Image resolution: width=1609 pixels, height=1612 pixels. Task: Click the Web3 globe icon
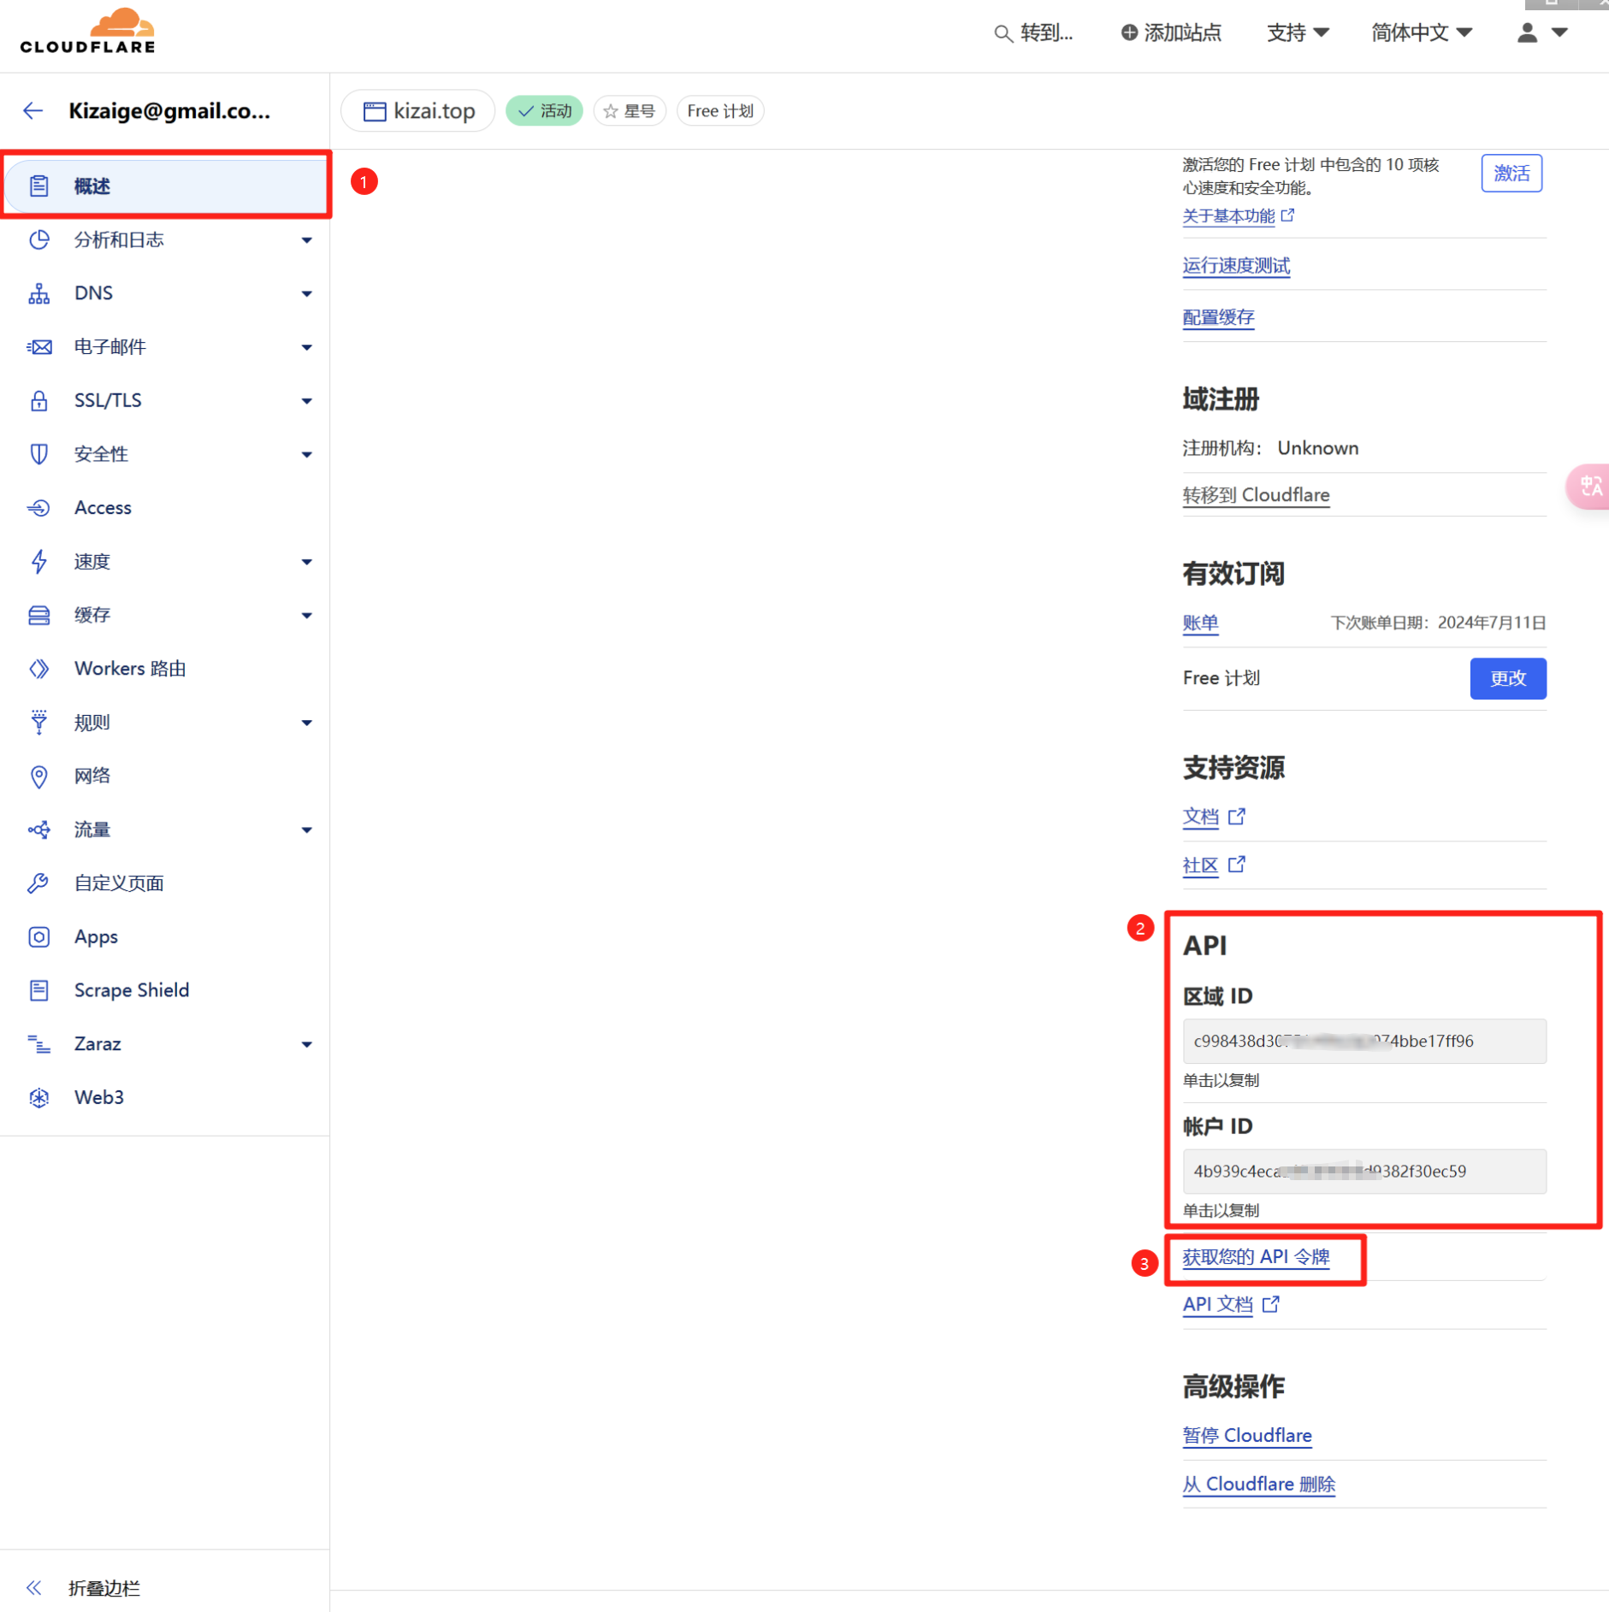point(38,1097)
